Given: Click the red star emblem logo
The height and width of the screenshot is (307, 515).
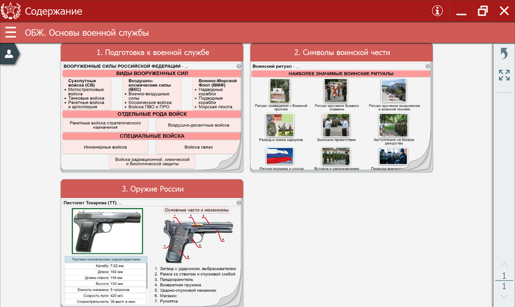Looking at the screenshot, I should (11, 11).
